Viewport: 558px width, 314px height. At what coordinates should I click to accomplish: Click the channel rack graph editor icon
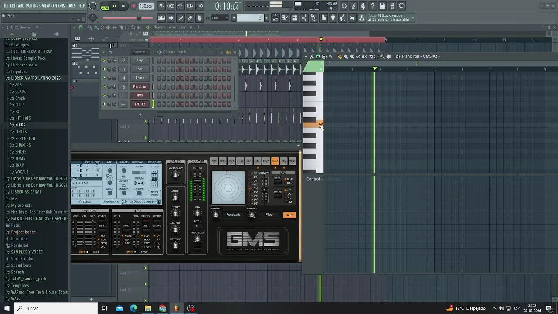pos(221,52)
